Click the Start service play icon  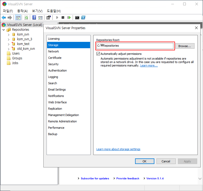pos(57,17)
